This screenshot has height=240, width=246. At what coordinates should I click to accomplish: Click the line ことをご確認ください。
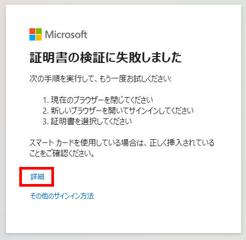[x=62, y=153]
